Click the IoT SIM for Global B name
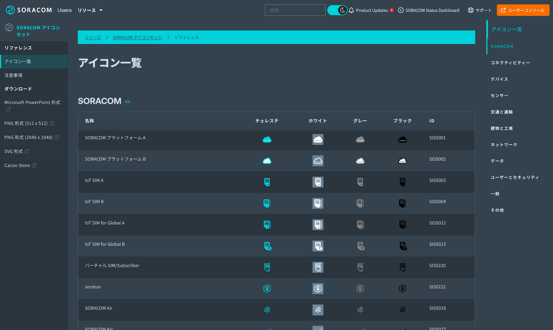This screenshot has height=330, width=553. (105, 244)
